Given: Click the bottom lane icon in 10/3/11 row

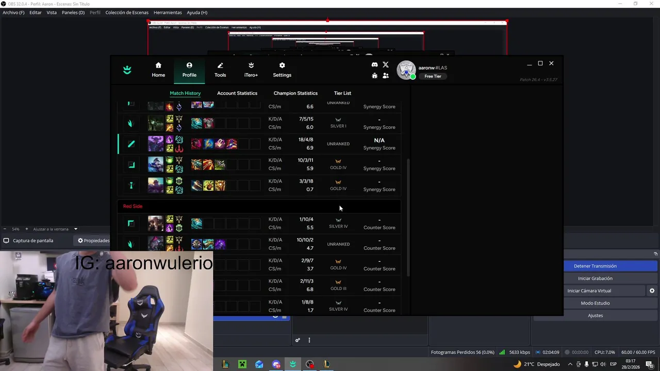Looking at the screenshot, I should (x=131, y=164).
